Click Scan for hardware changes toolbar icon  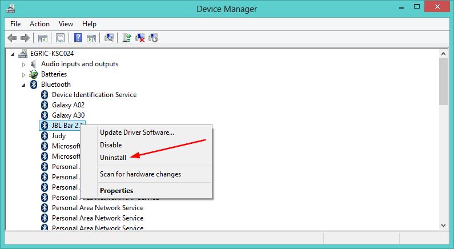click(x=109, y=38)
